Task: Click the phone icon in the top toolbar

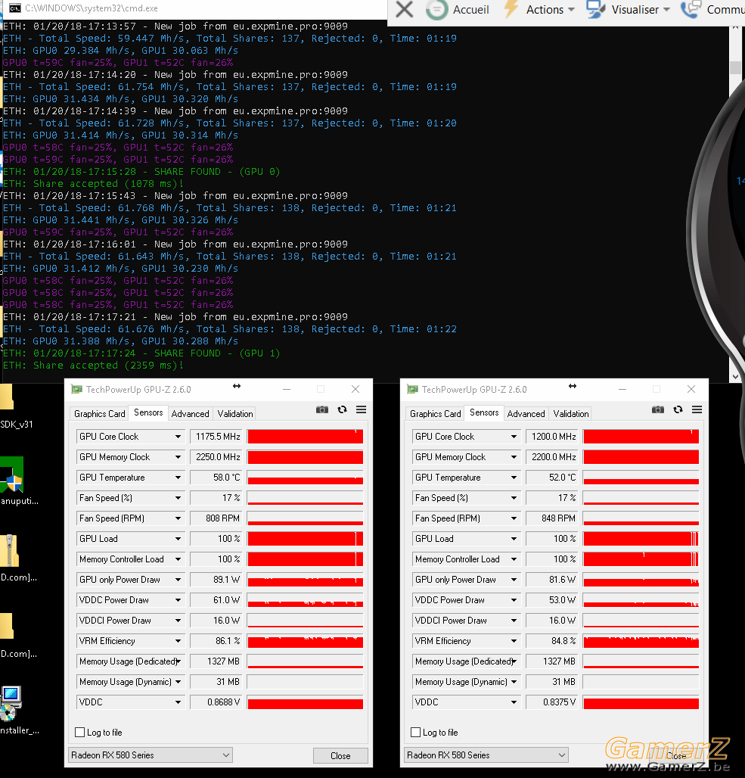Action: pyautogui.click(x=691, y=9)
